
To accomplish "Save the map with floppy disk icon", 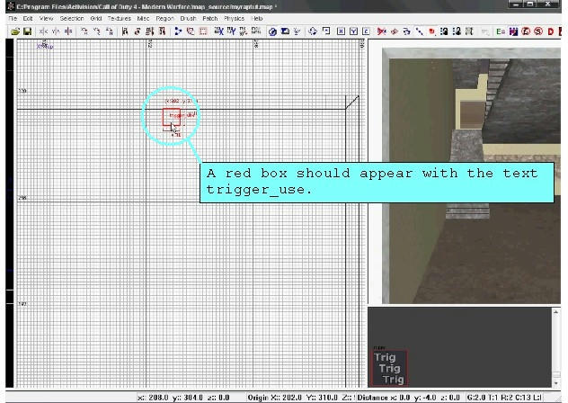I will pos(27,31).
